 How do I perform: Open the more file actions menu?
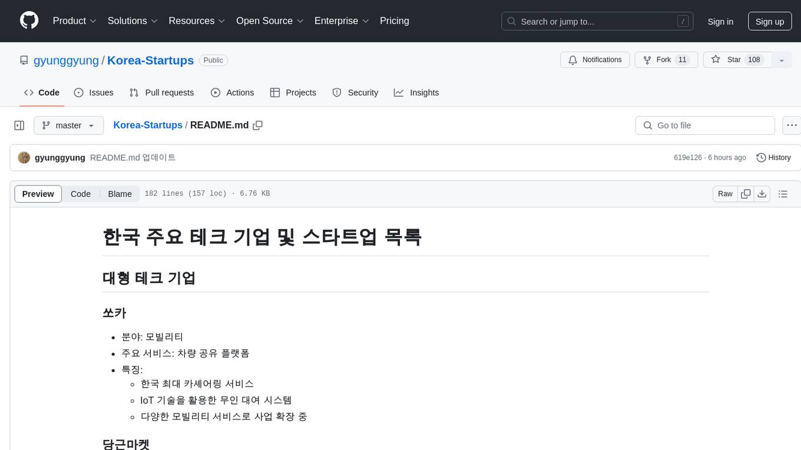tap(792, 125)
